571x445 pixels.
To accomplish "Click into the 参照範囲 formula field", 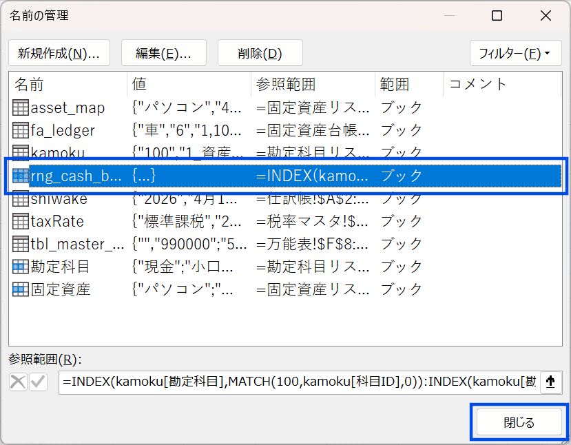I will [x=300, y=382].
